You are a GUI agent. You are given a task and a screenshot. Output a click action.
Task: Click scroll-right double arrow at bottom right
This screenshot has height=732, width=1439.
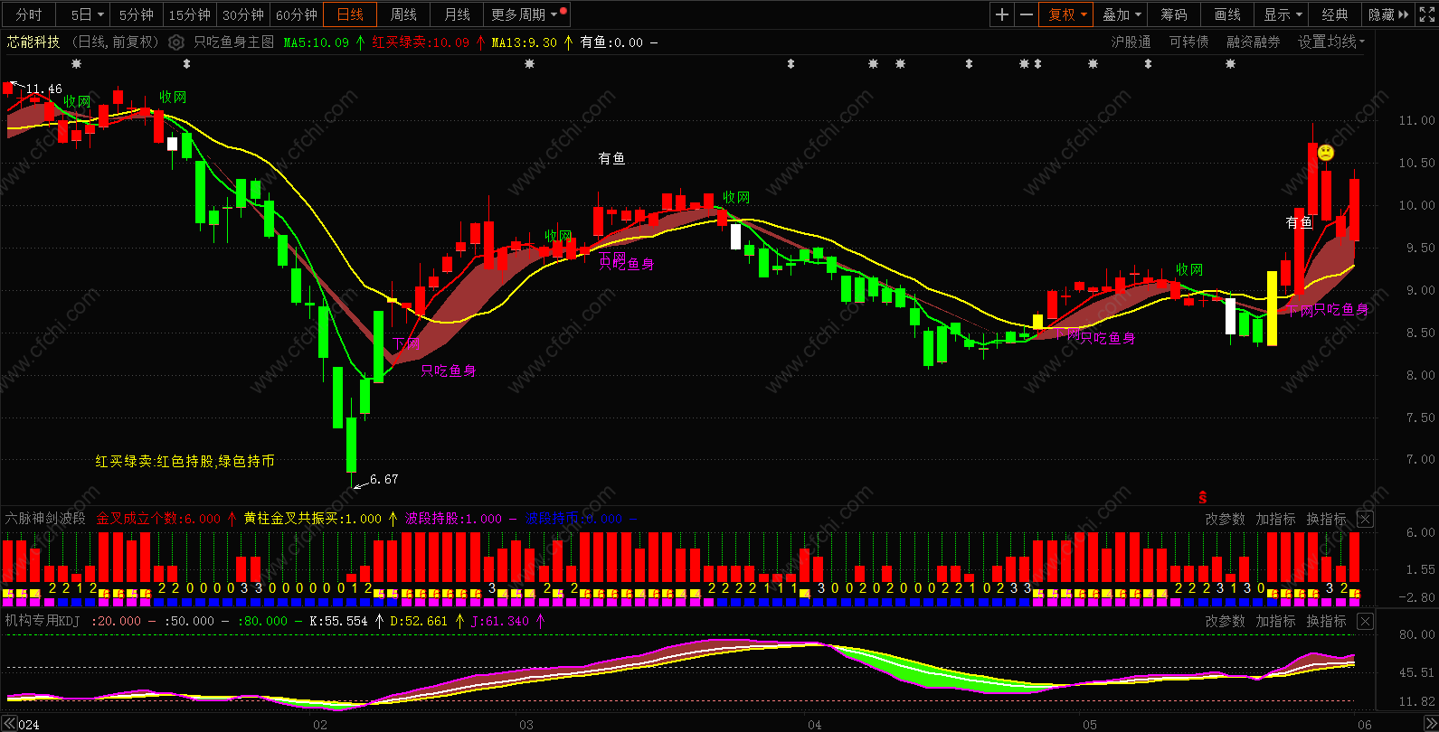click(1430, 724)
